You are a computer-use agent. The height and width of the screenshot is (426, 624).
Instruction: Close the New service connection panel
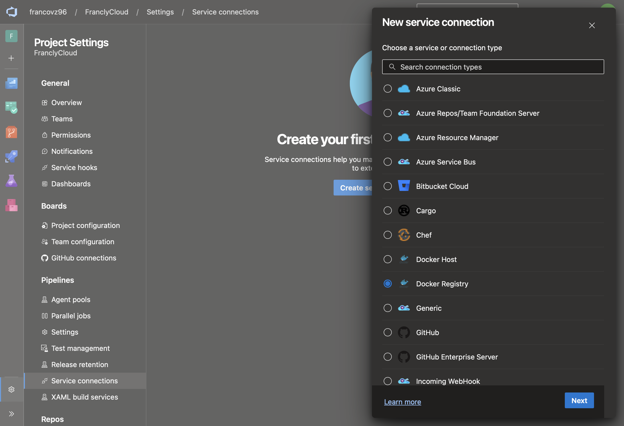[x=592, y=25]
